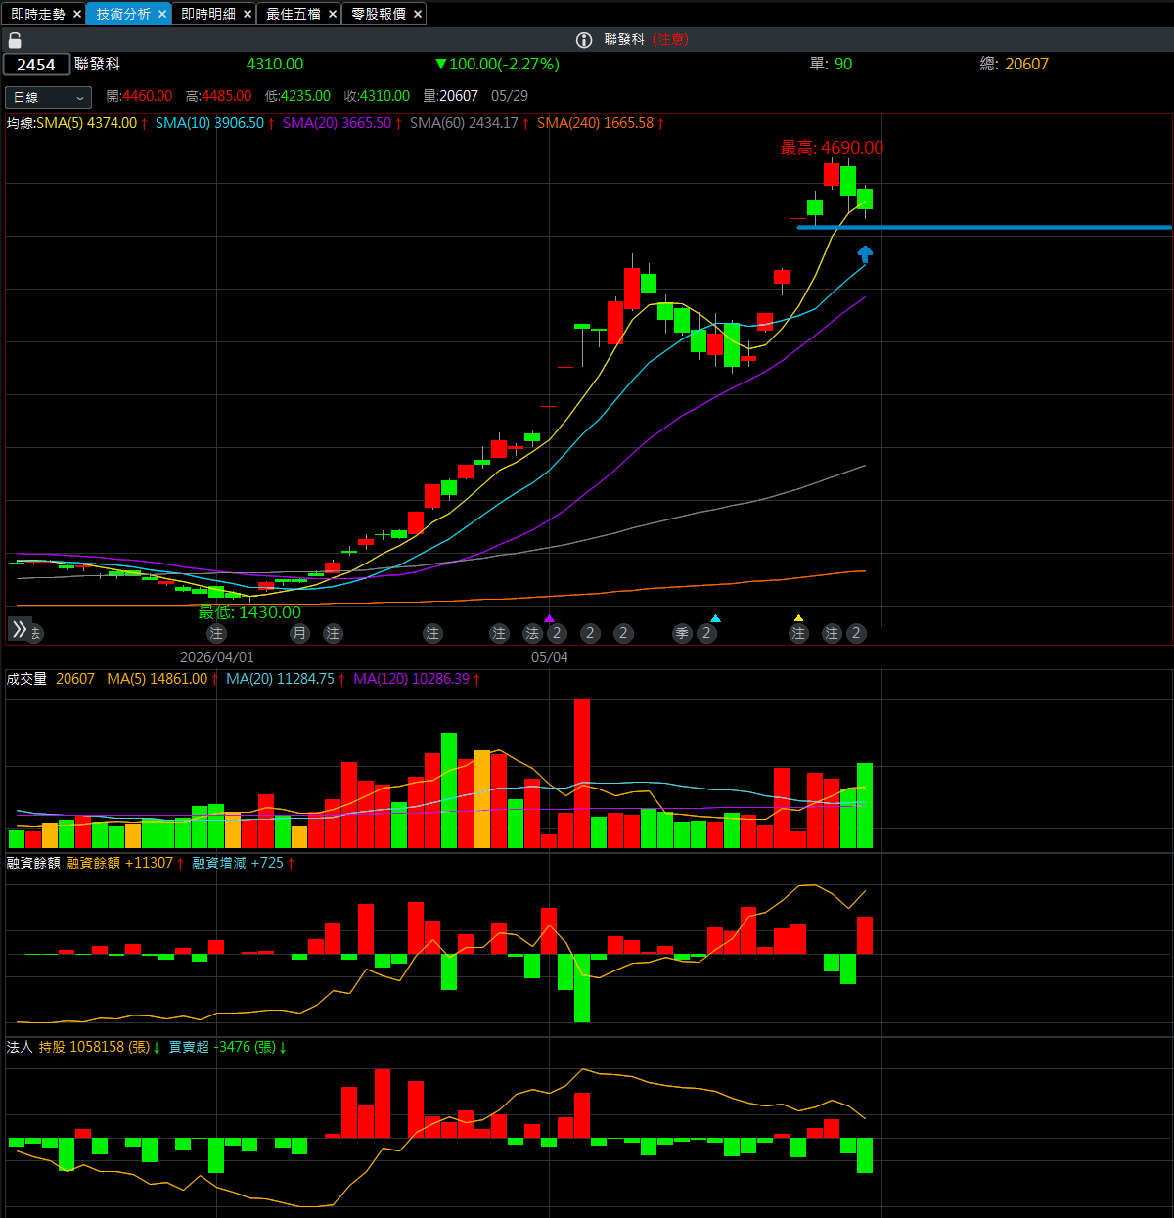Click the stock name 聯發科 beside code

click(98, 64)
